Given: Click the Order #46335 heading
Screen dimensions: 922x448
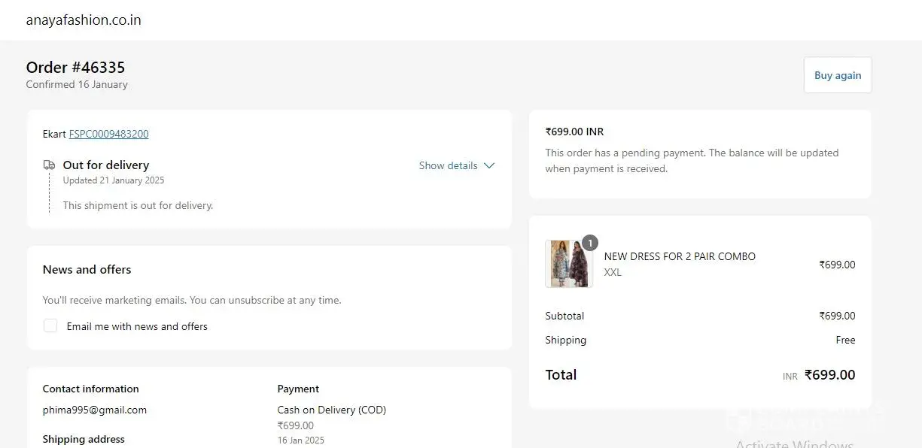Looking at the screenshot, I should 75,68.
